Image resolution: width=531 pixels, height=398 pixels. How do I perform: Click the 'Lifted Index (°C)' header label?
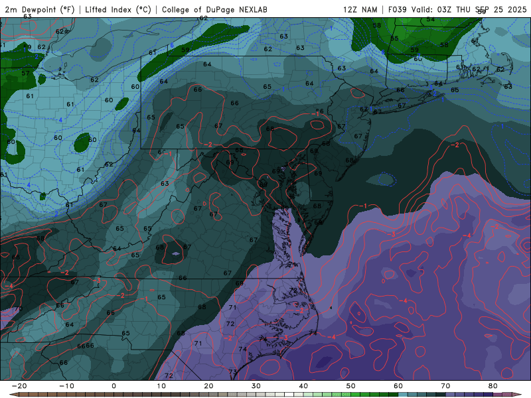click(x=118, y=9)
